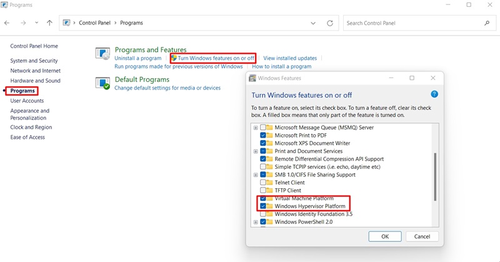Screen dimensions: 500x262
Task: Open Network and Internet category
Action: coord(36,71)
